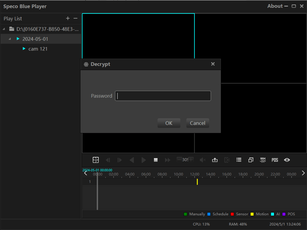This screenshot has width=307, height=230.
Task: Click the clip cut icon
Action: click(227, 160)
